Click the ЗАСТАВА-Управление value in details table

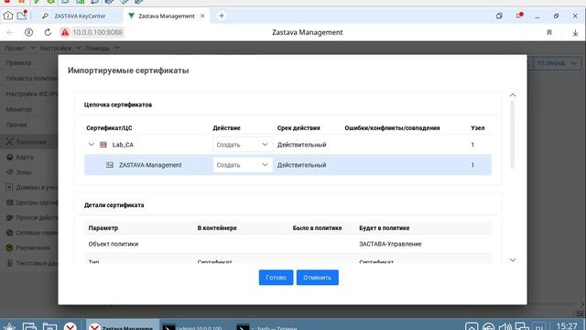(x=390, y=244)
